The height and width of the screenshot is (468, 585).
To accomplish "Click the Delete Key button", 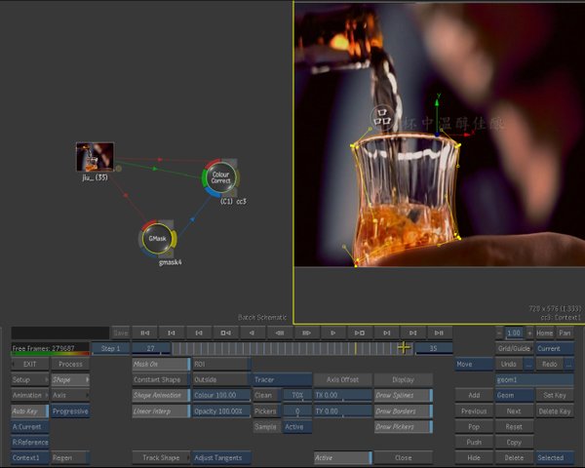I will 554,410.
